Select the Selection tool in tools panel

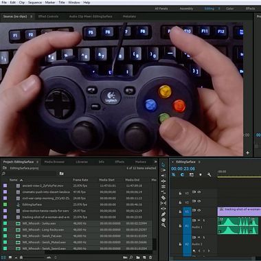coord(163,165)
